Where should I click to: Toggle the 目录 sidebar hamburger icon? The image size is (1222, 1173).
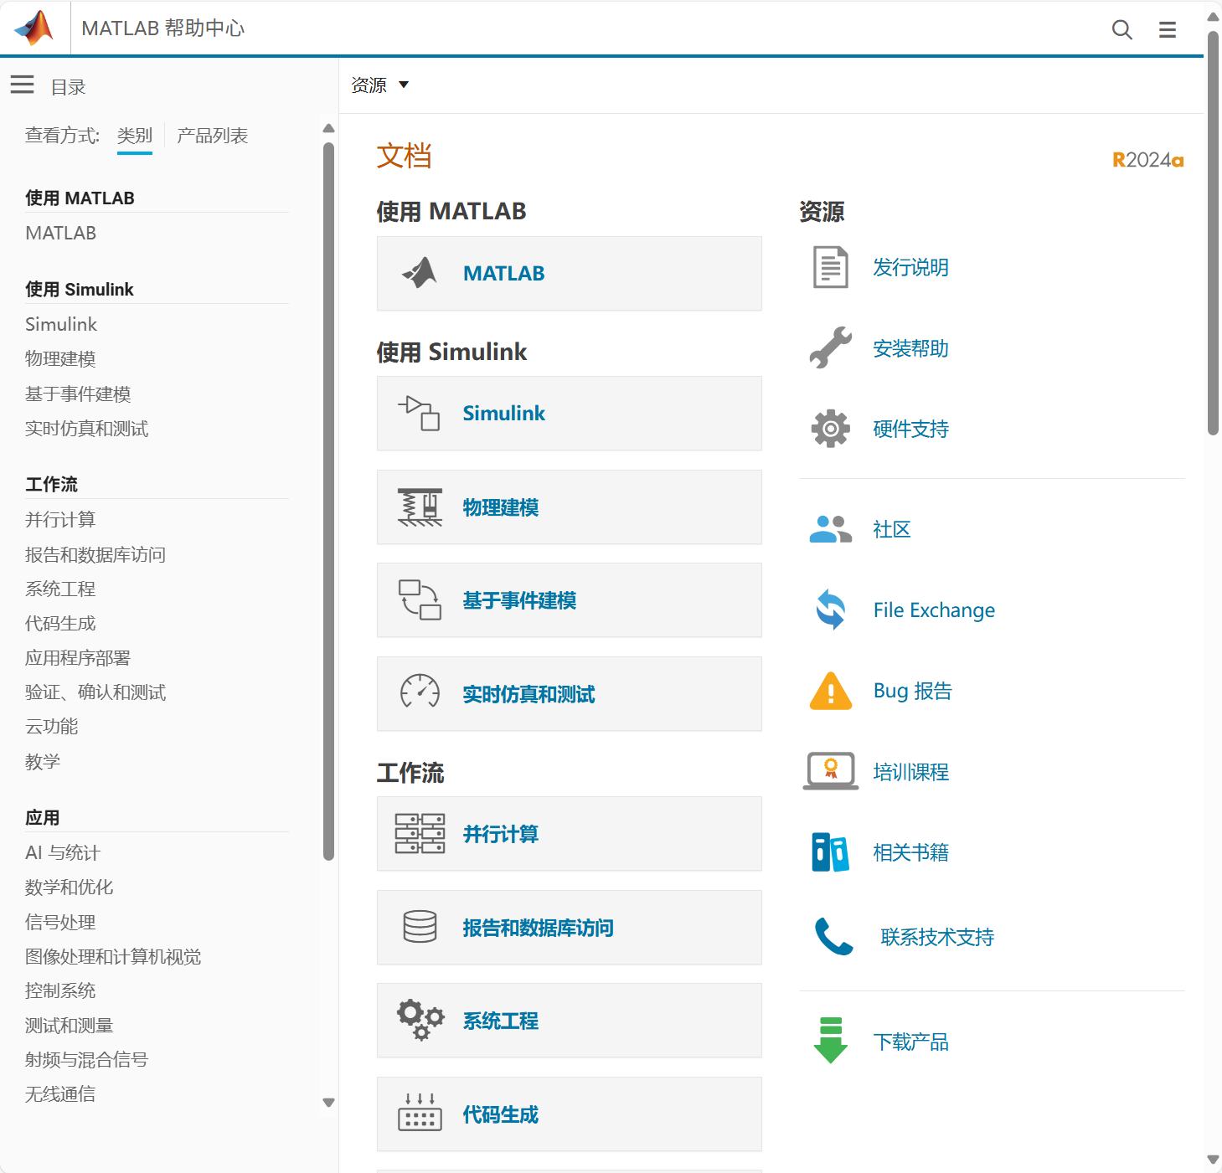(x=22, y=85)
